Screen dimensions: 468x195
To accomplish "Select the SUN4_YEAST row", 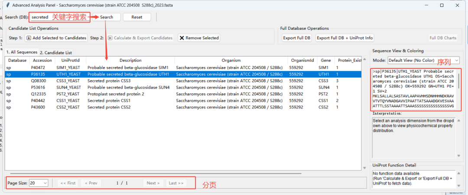I will (x=183, y=87).
